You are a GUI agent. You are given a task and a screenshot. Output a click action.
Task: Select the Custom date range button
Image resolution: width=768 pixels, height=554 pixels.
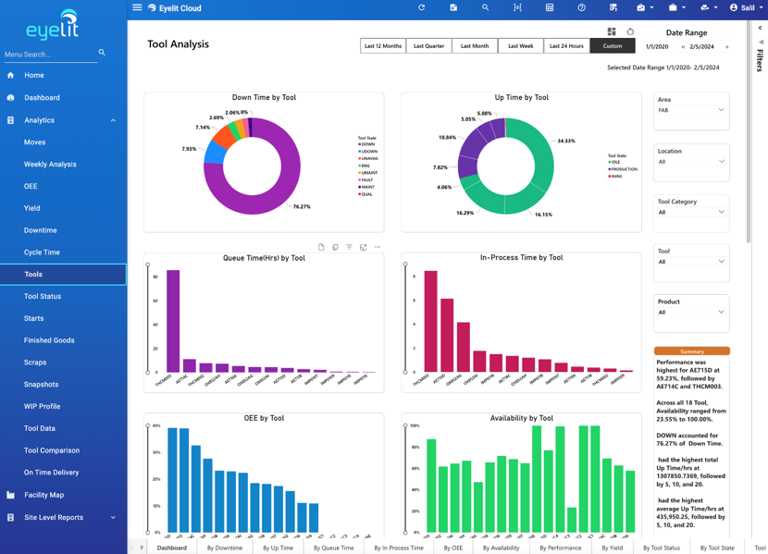tap(613, 46)
